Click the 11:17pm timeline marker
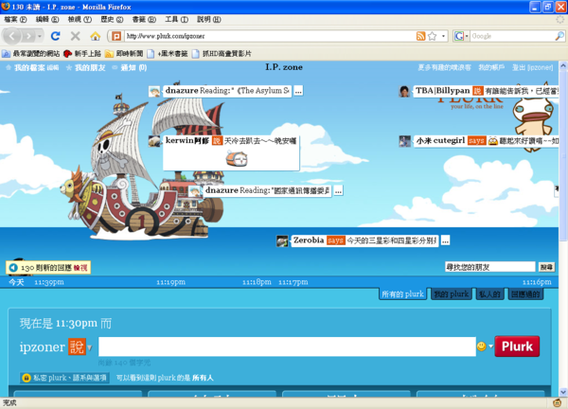Image resolution: width=568 pixels, height=409 pixels. coord(293,282)
